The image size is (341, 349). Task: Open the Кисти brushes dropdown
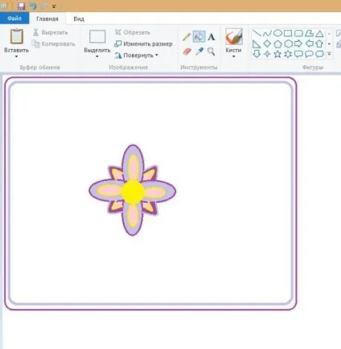[233, 52]
